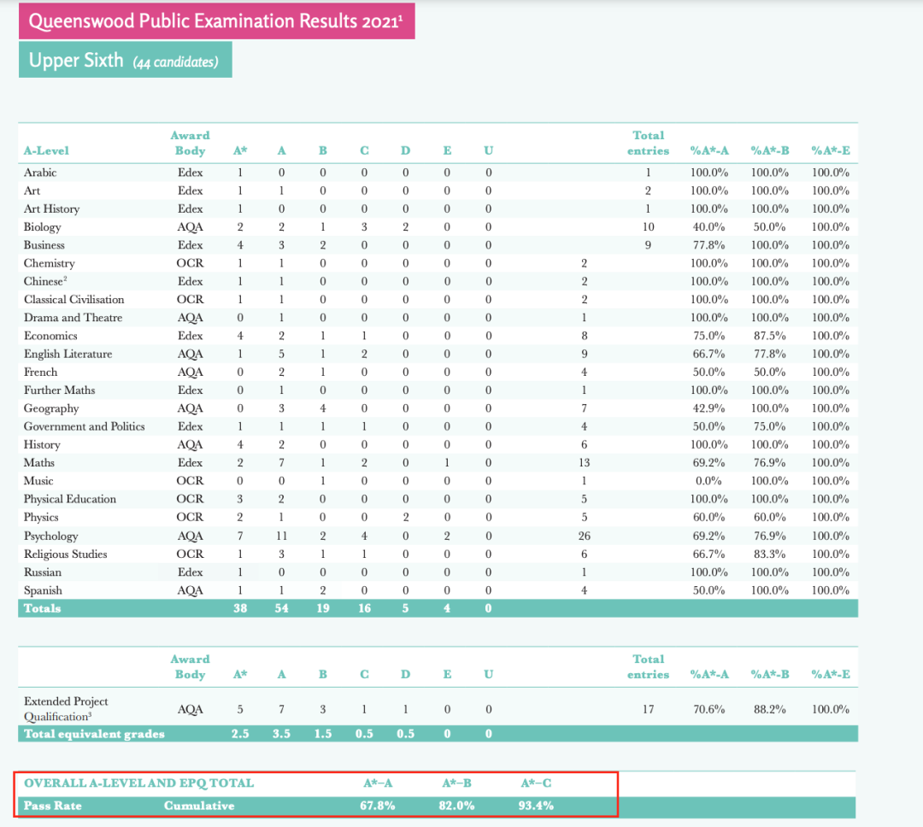Click the AQA award body for Biology
923x827 pixels.
point(190,227)
